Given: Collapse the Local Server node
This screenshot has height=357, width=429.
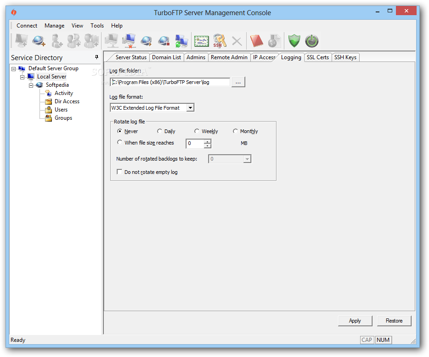Looking at the screenshot, I should click(x=22, y=77).
